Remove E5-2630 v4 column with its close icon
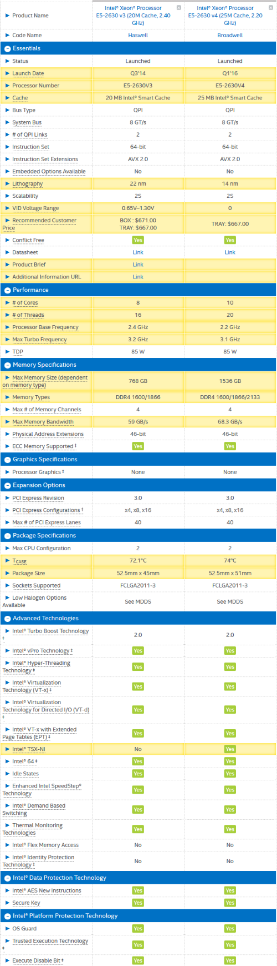 271,8
